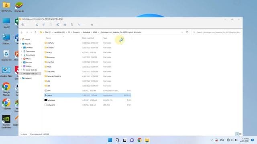257x144 pixels.
Task: Click the Paste icon in toolbar
Action: point(51,24)
